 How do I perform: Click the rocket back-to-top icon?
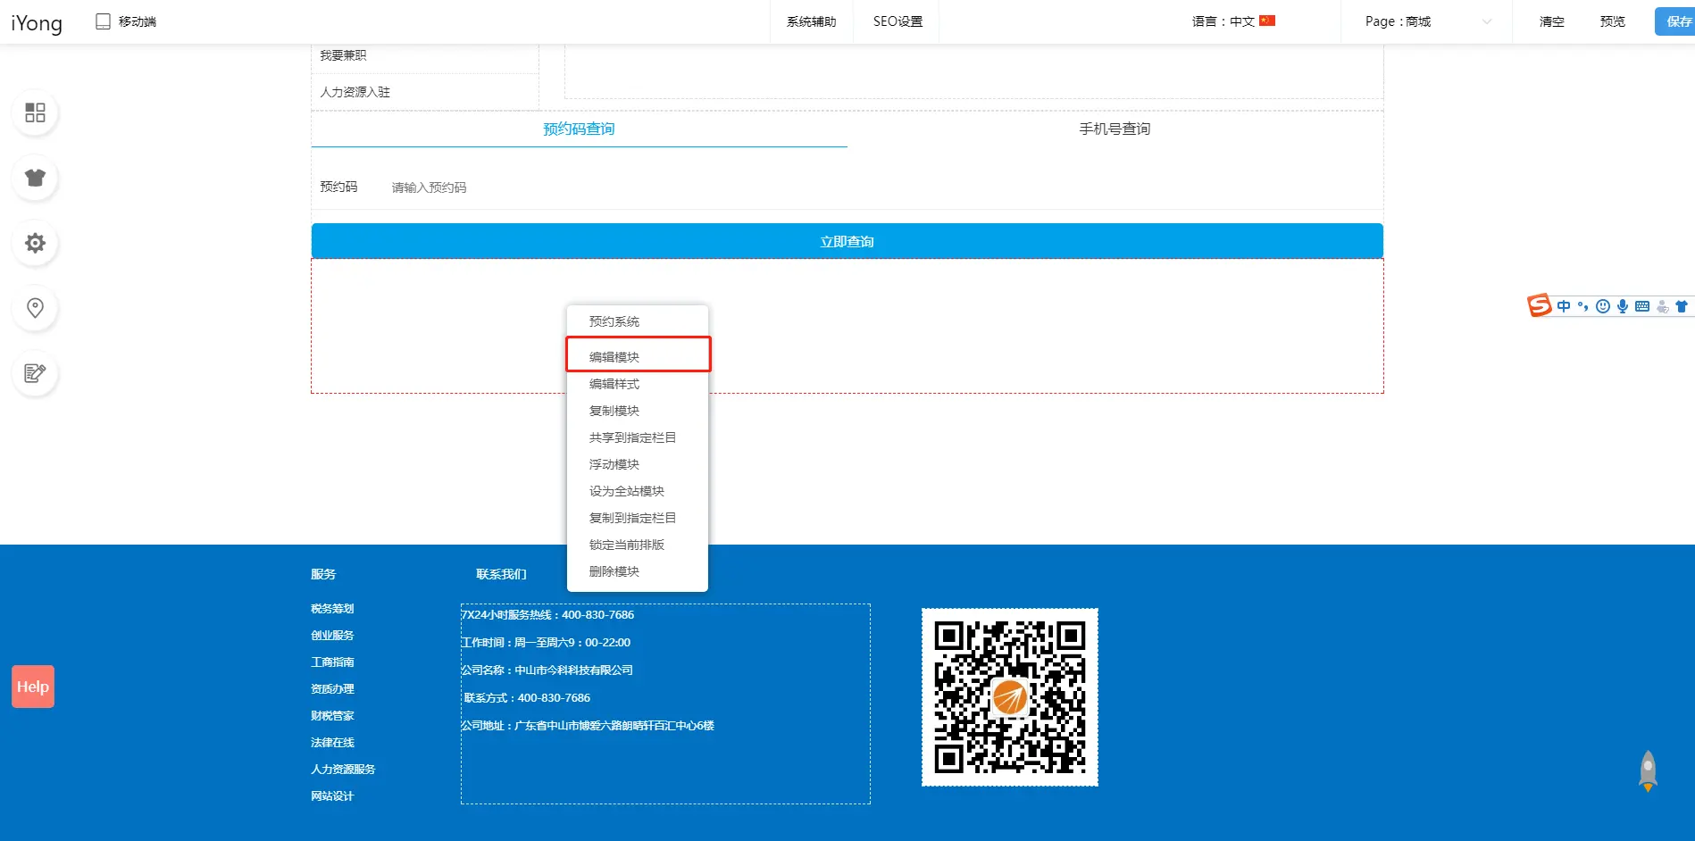pyautogui.click(x=1648, y=771)
